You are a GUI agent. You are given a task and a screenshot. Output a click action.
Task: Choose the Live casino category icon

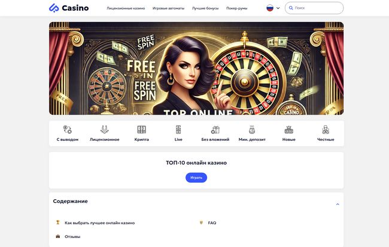pos(178,129)
